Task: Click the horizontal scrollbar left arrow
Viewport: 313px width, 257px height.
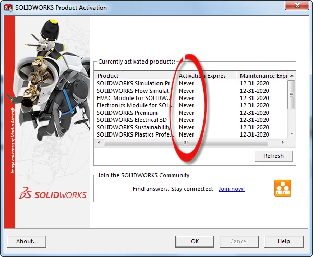Action: (98, 142)
